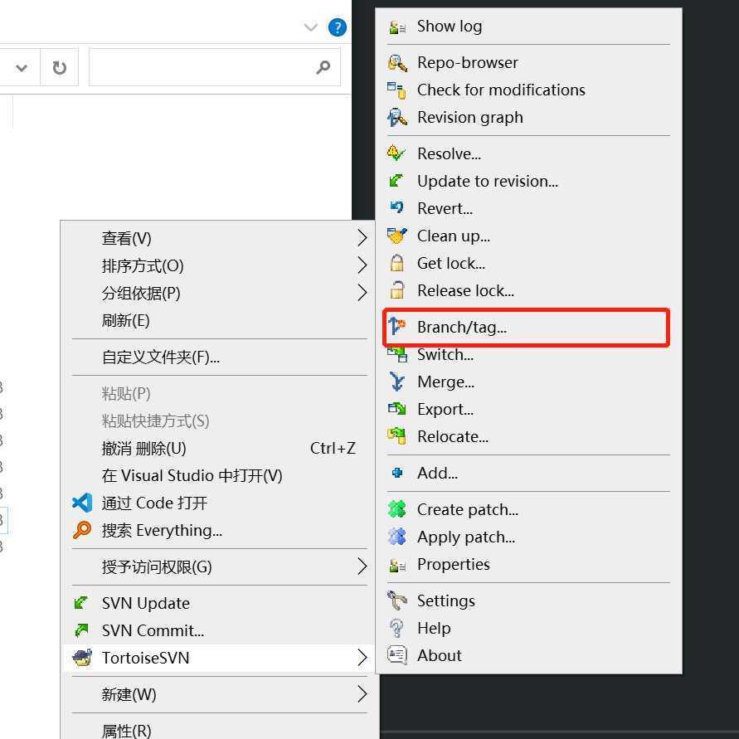The image size is (739, 739).
Task: Click the Explorer refresh button
Action: coord(60,67)
